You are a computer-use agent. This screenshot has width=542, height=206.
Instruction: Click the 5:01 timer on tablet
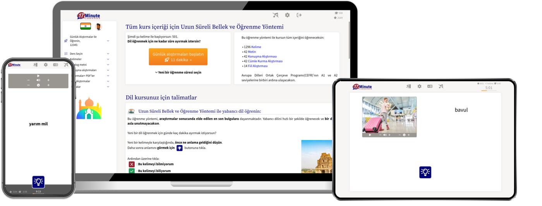click(x=489, y=88)
